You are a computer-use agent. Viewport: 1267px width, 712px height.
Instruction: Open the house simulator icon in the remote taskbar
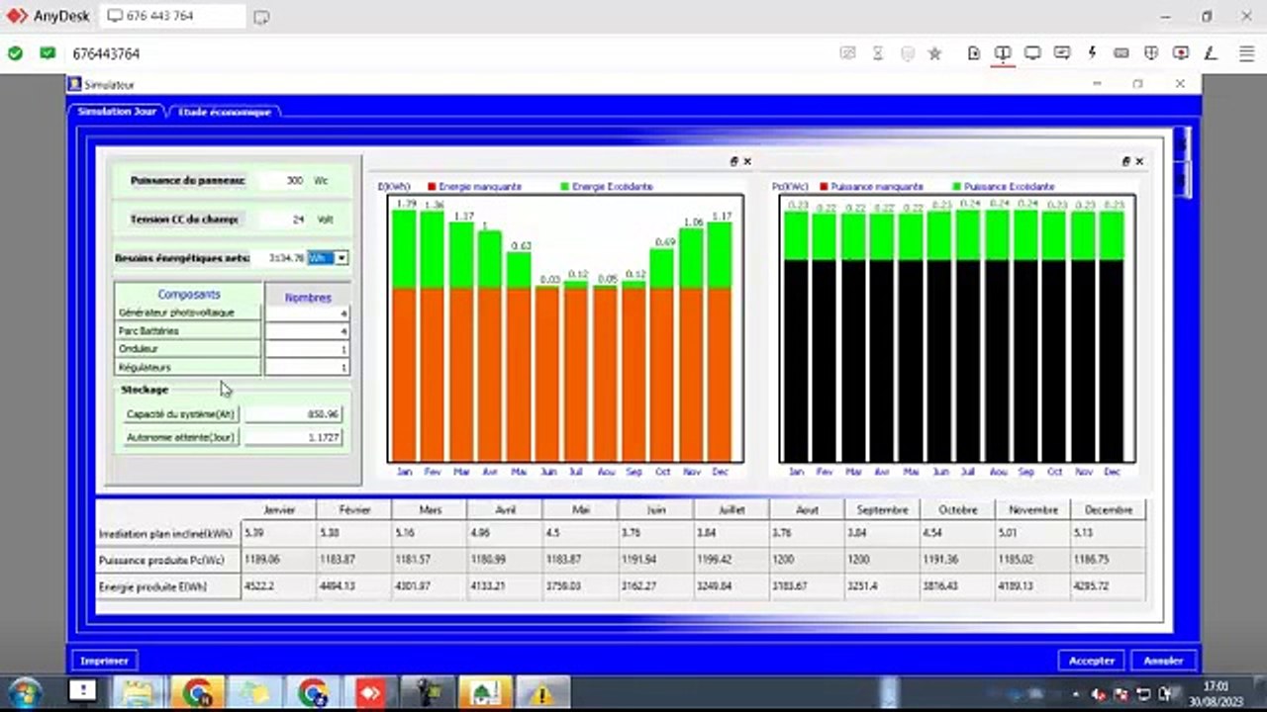pos(485,692)
